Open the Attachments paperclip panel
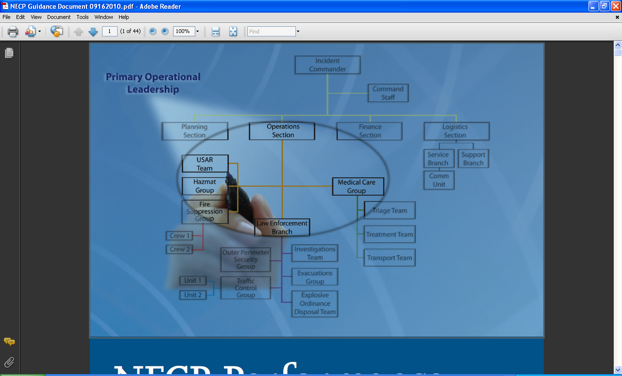The width and height of the screenshot is (622, 376). click(9, 362)
